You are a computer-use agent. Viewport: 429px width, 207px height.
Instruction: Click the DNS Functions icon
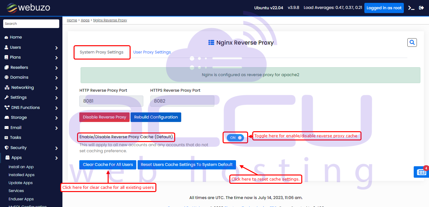[7, 108]
